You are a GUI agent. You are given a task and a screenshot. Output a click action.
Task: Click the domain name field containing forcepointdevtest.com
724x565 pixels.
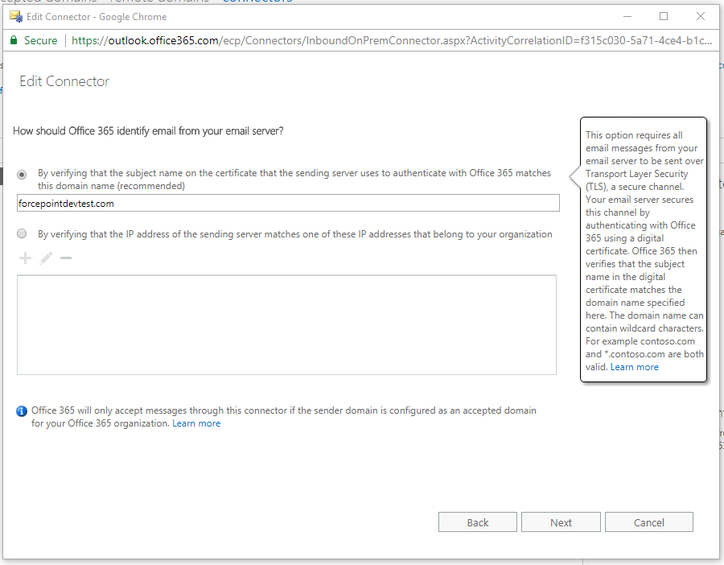(288, 204)
